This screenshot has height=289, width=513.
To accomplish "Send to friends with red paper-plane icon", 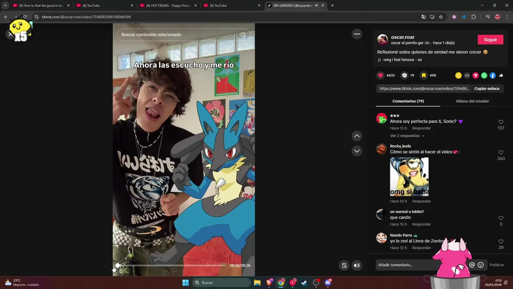I will (476, 75).
